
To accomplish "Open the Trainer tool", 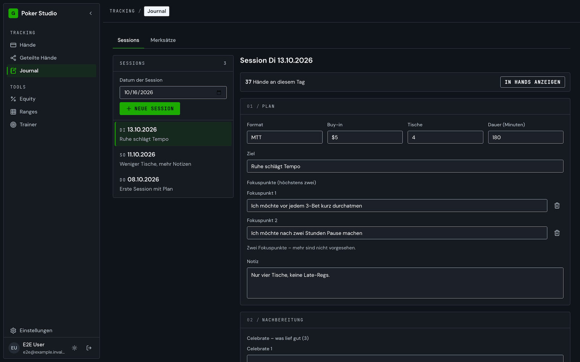I will [x=51, y=125].
